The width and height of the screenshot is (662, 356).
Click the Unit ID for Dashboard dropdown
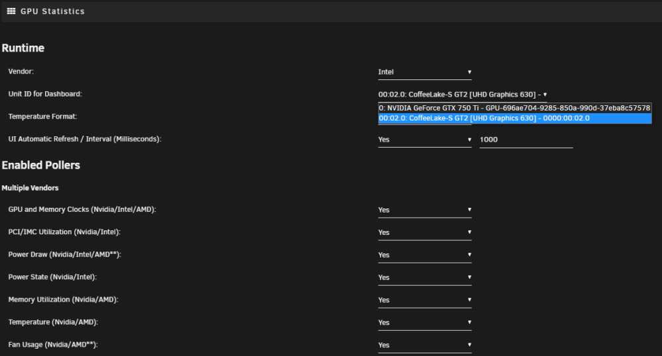(462, 95)
